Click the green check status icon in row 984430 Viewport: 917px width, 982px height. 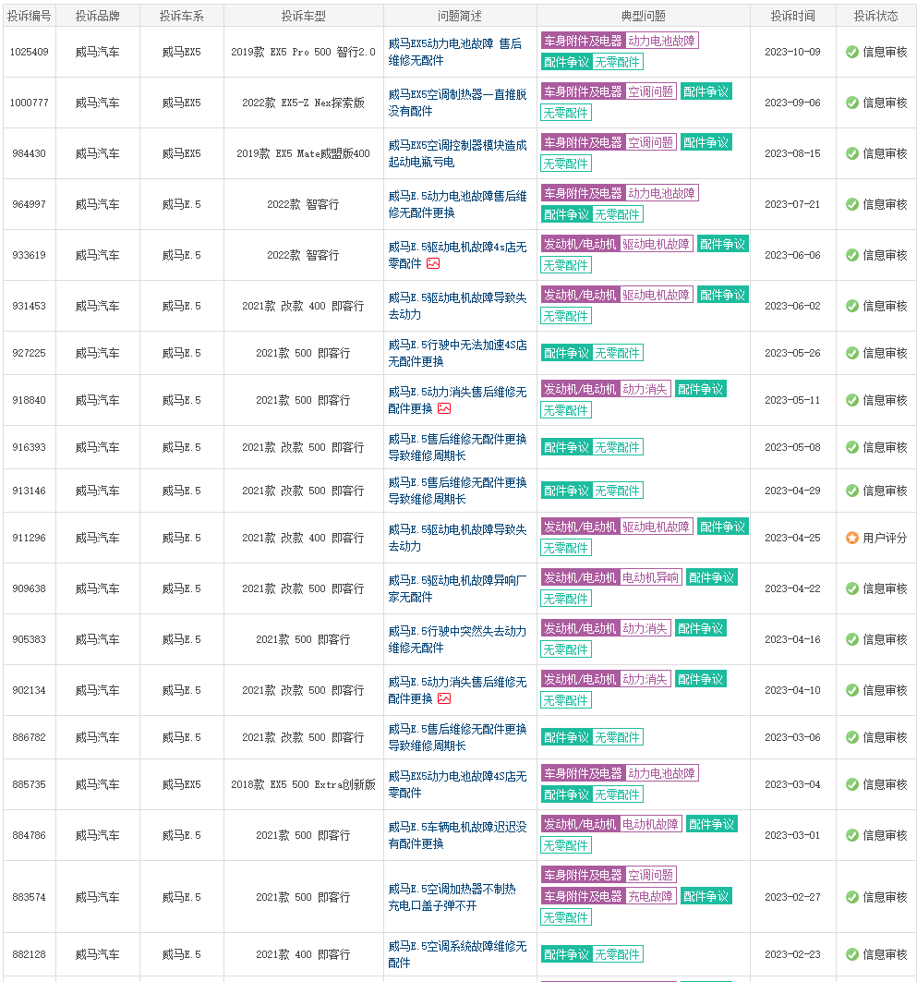pyautogui.click(x=852, y=153)
